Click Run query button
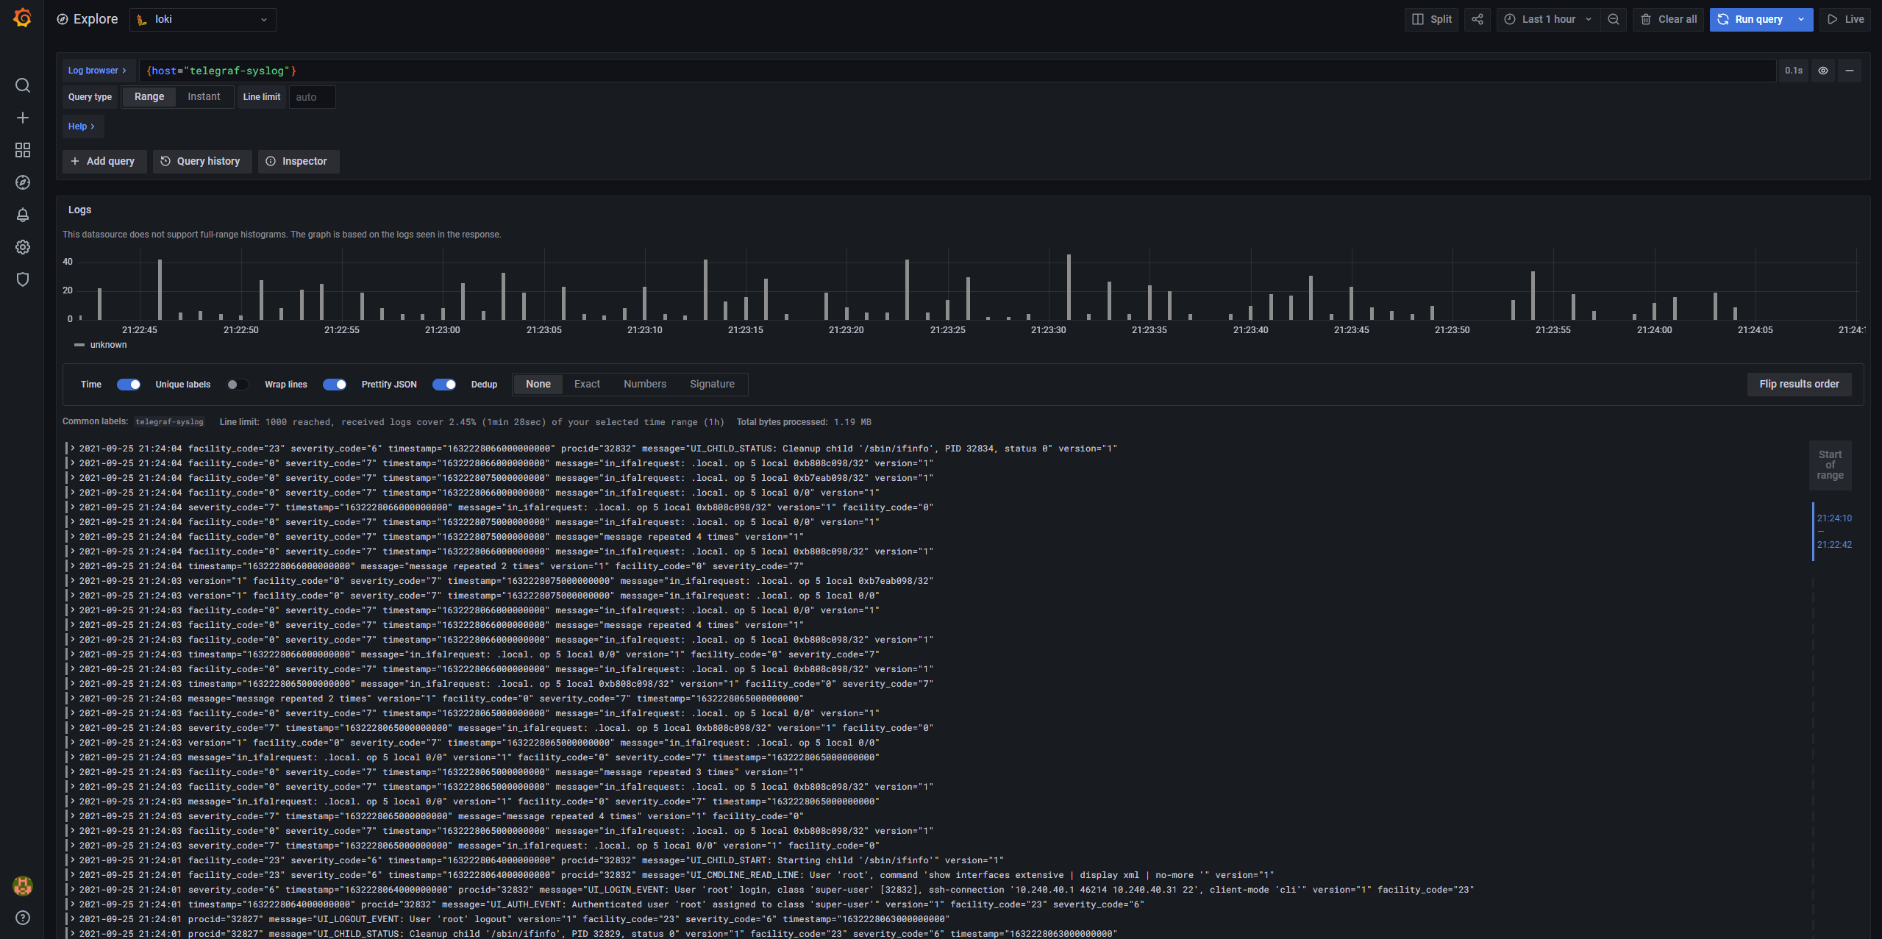This screenshot has width=1882, height=939. [x=1750, y=20]
